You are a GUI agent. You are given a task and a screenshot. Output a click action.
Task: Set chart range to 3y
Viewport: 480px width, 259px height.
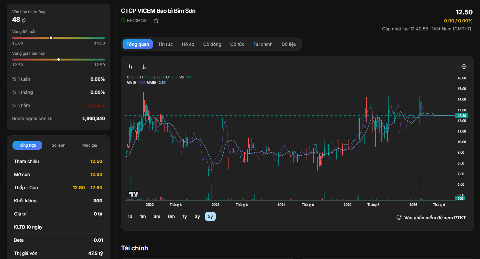197,216
